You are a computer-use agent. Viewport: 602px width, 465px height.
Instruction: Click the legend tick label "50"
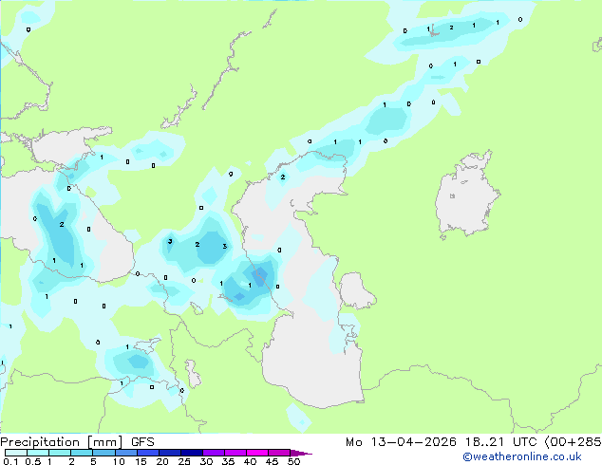(293, 461)
